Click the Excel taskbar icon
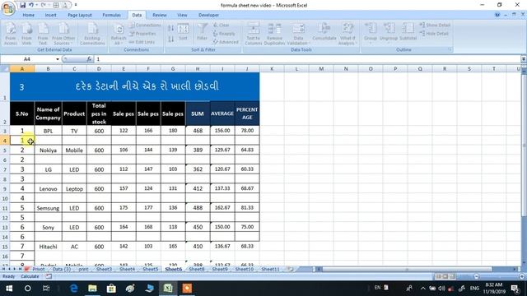This screenshot has height=296, width=527. coord(168,289)
